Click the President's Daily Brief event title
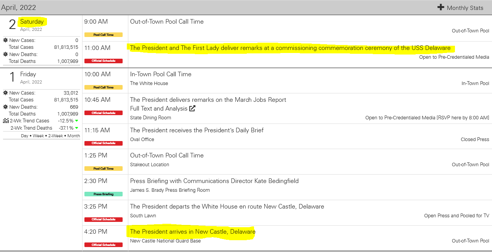Screen dimensions: 492x252 (x=197, y=130)
